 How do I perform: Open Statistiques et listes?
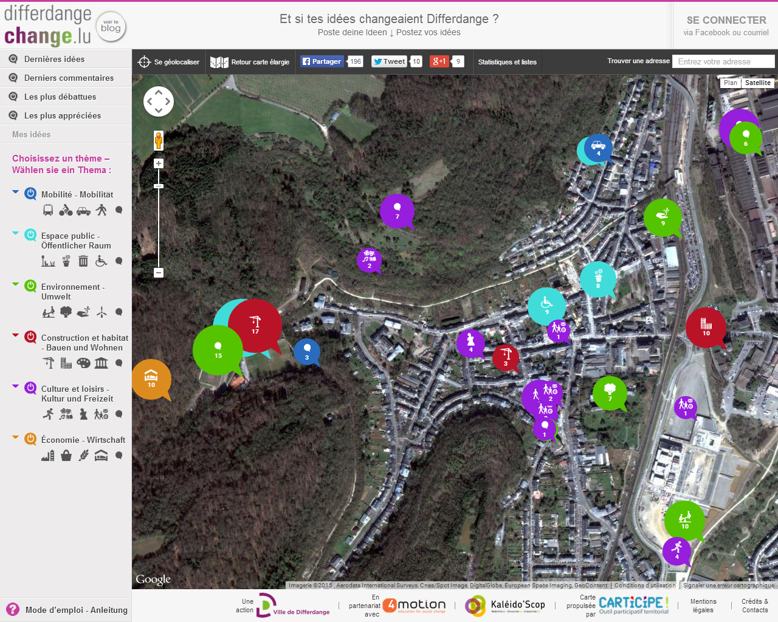tap(507, 62)
